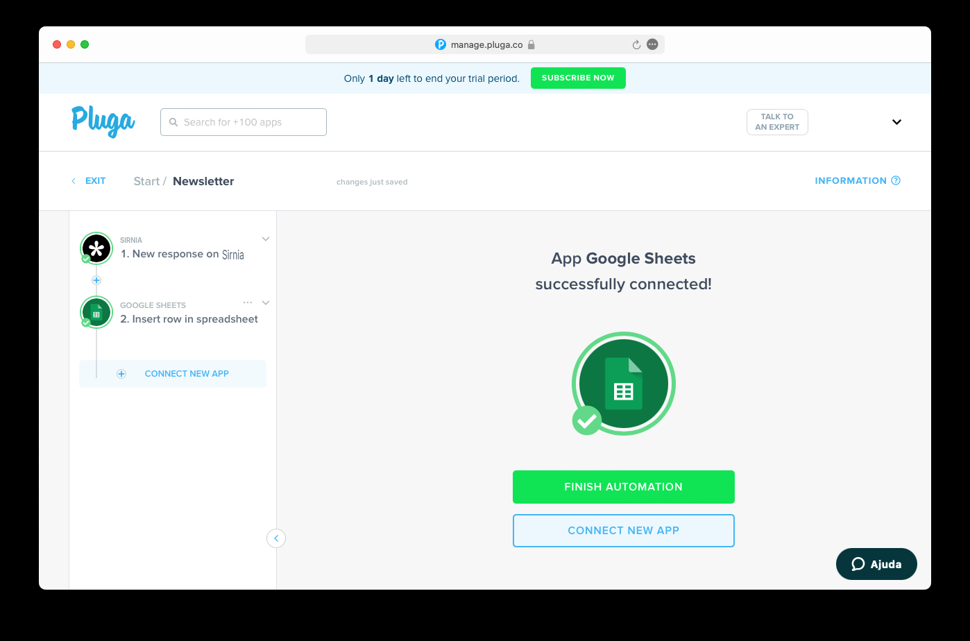Click the Sirnia app icon in step 1
The width and height of the screenshot is (970, 641).
pos(96,248)
